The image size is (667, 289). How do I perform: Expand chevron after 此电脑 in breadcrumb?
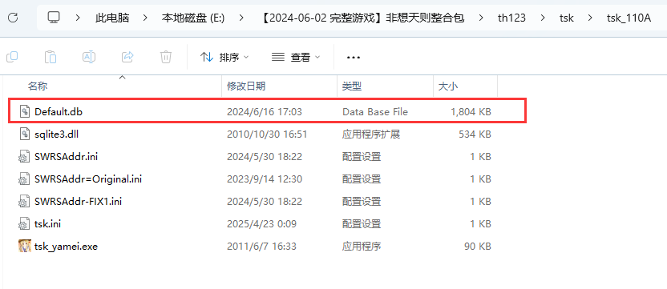point(145,18)
